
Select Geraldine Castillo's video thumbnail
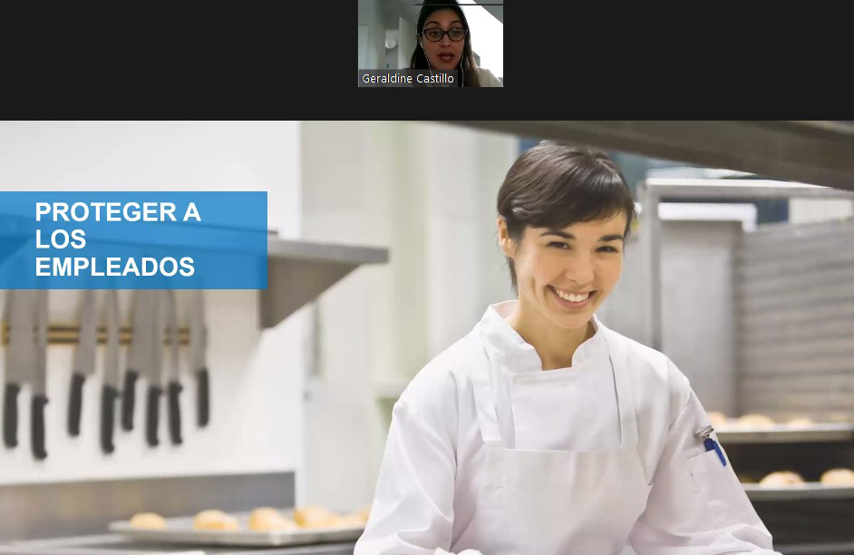pyautogui.click(x=431, y=43)
